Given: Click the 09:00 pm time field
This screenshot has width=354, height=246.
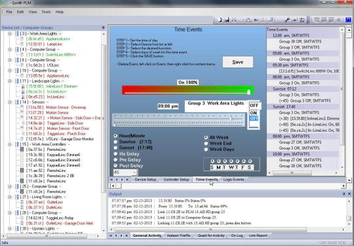Looking at the screenshot, I should [x=168, y=106].
